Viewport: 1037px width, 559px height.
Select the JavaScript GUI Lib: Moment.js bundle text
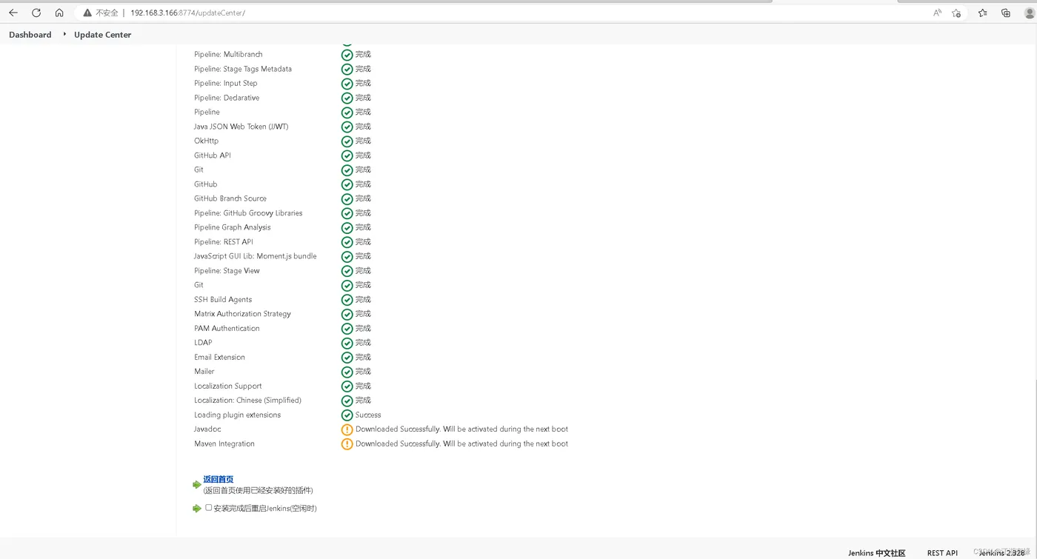click(x=256, y=256)
